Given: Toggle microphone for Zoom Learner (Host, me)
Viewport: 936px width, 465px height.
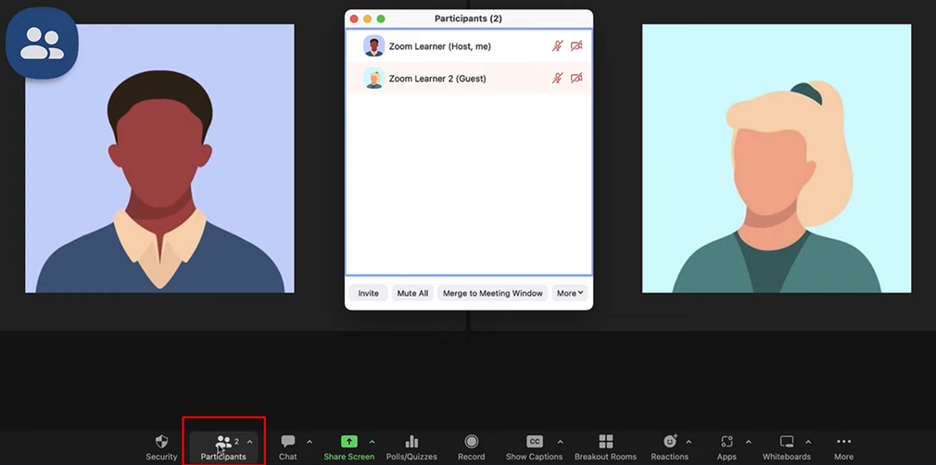Looking at the screenshot, I should coord(557,45).
